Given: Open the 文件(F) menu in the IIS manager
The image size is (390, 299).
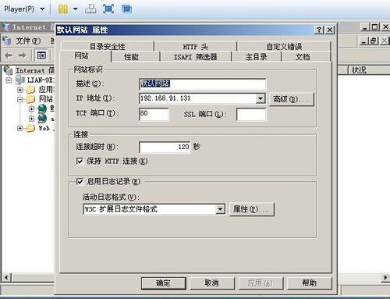Looking at the screenshot, I should point(28,41).
